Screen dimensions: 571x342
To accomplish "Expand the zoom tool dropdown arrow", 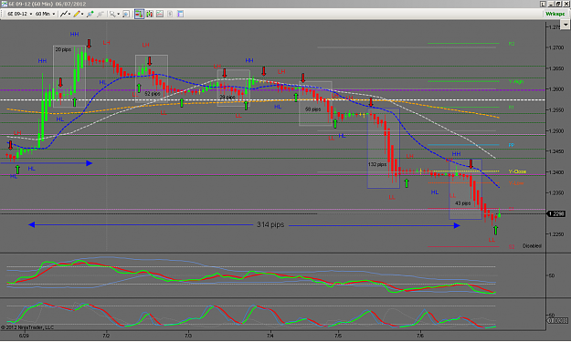I will [119, 15].
